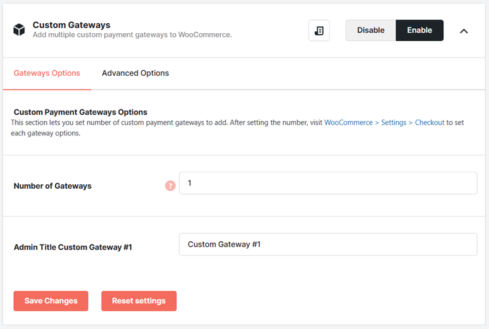Switch to the Advanced Options tab

pos(135,73)
